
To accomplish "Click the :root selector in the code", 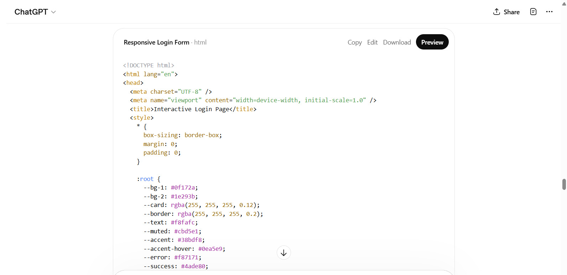I will [x=146, y=179].
